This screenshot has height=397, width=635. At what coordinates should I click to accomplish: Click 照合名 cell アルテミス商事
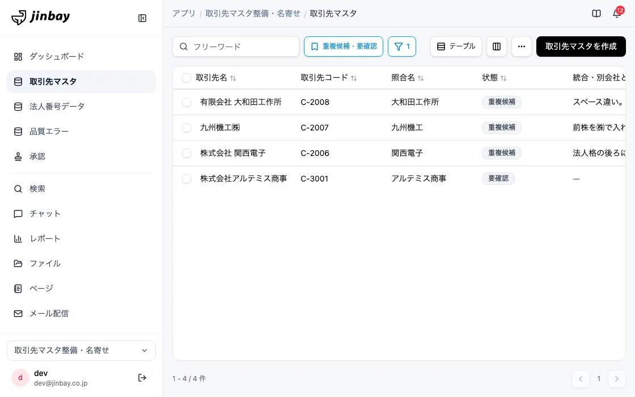click(419, 179)
